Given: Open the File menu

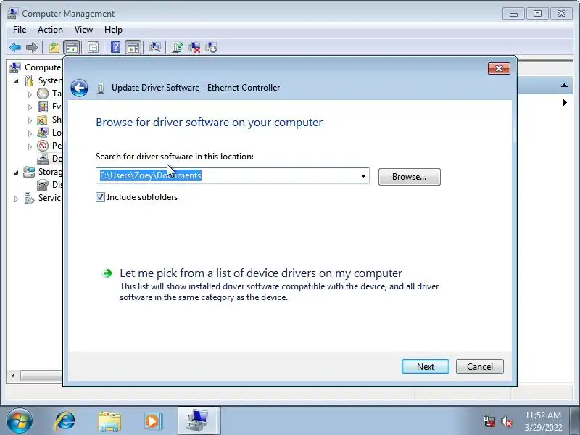Looking at the screenshot, I should [20, 30].
